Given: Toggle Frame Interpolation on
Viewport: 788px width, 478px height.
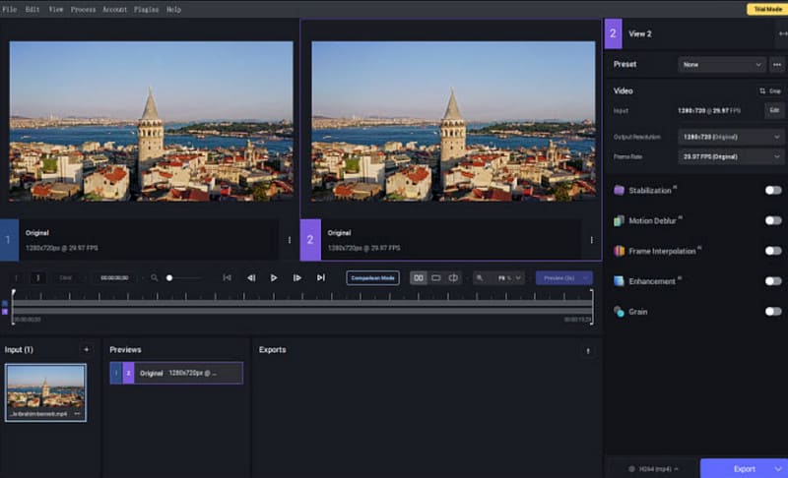Looking at the screenshot, I should (x=773, y=251).
